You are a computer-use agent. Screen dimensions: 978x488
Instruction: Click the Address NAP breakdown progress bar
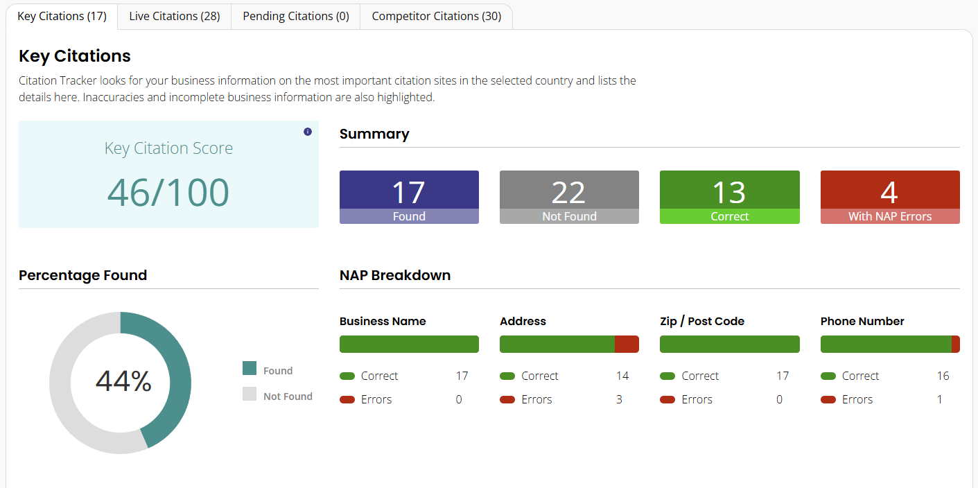coord(569,344)
